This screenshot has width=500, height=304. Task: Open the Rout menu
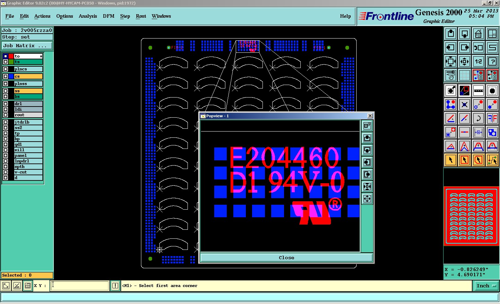[x=141, y=16]
